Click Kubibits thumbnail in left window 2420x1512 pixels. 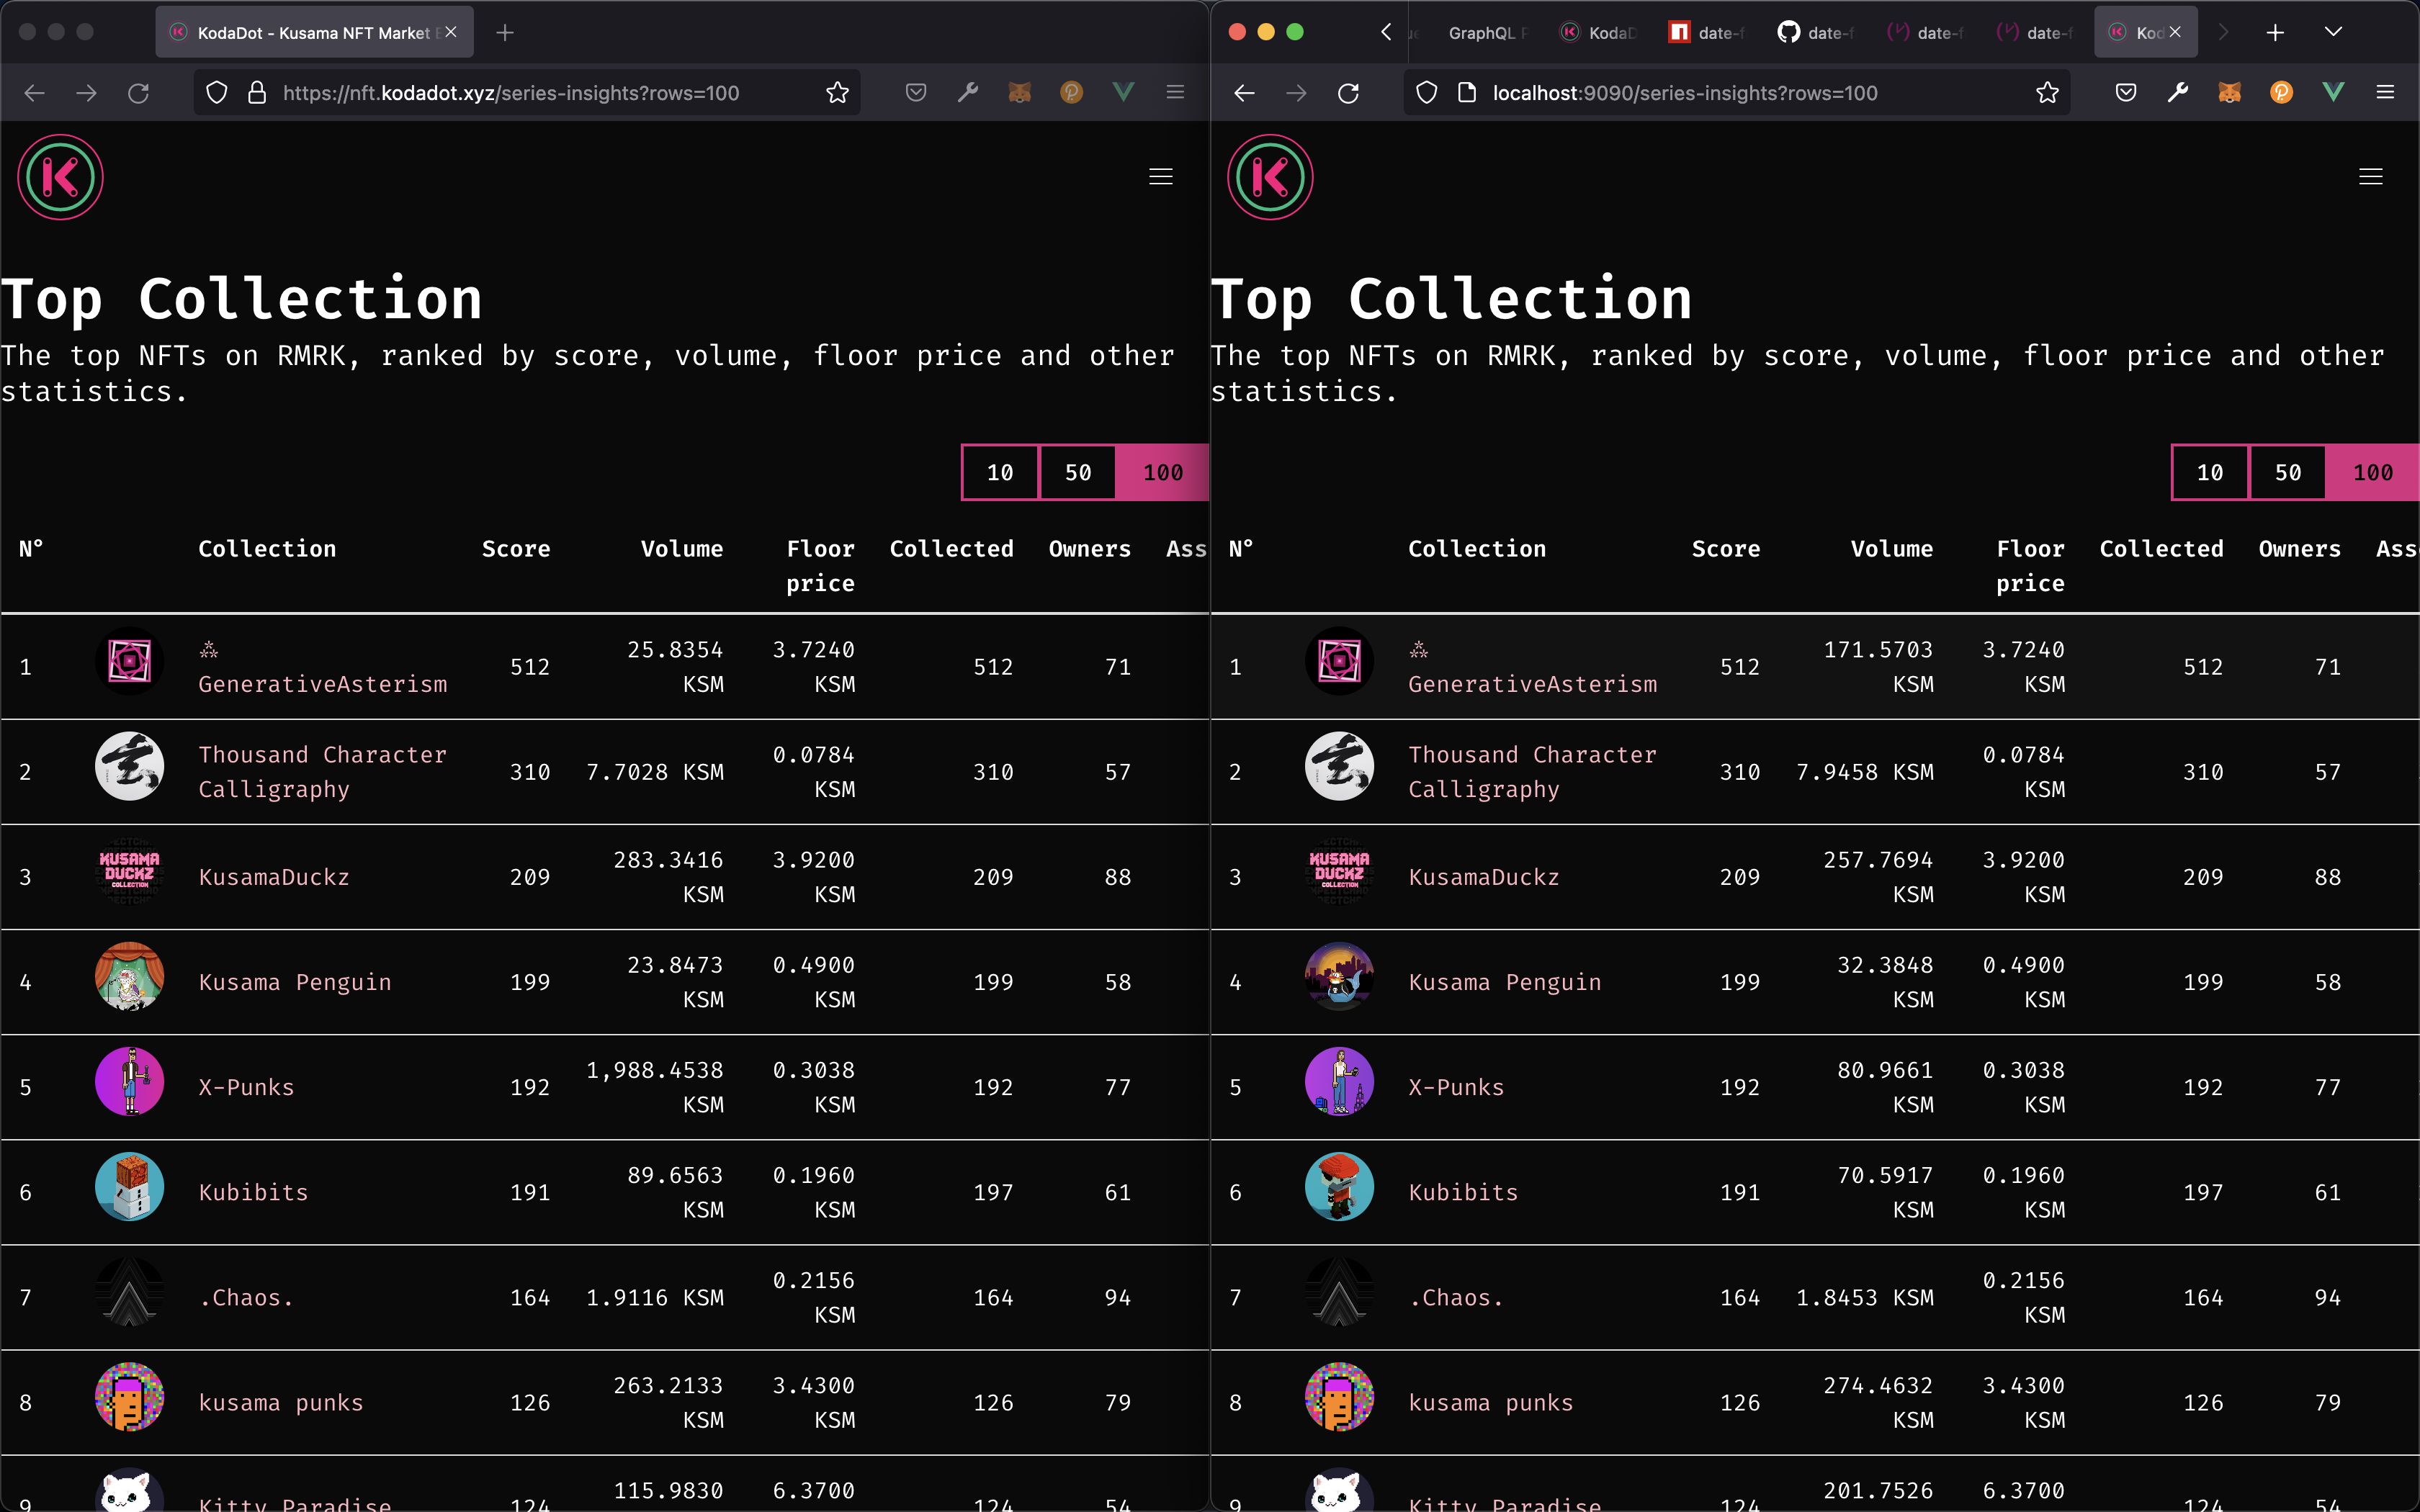pos(129,1187)
